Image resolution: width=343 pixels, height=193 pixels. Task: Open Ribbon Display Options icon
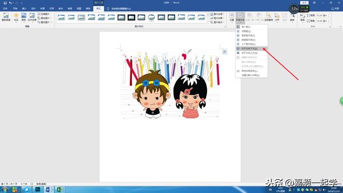click(314, 3)
